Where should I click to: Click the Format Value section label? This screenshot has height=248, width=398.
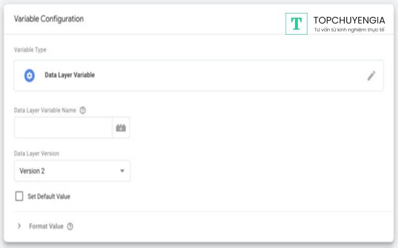46,227
